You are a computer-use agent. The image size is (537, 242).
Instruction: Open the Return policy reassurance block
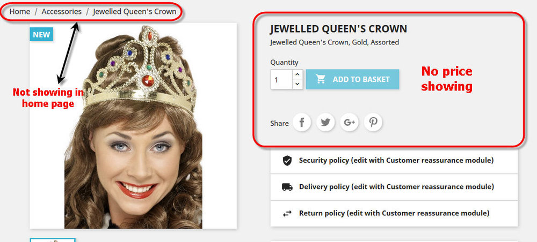coord(394,214)
